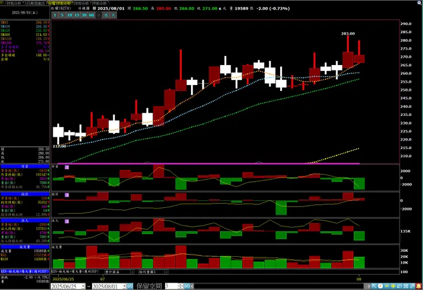Image resolution: width=423 pixels, height=290 pixels.
Task: Click the 保留空間 spinner arrows
Action: [x=181, y=286]
